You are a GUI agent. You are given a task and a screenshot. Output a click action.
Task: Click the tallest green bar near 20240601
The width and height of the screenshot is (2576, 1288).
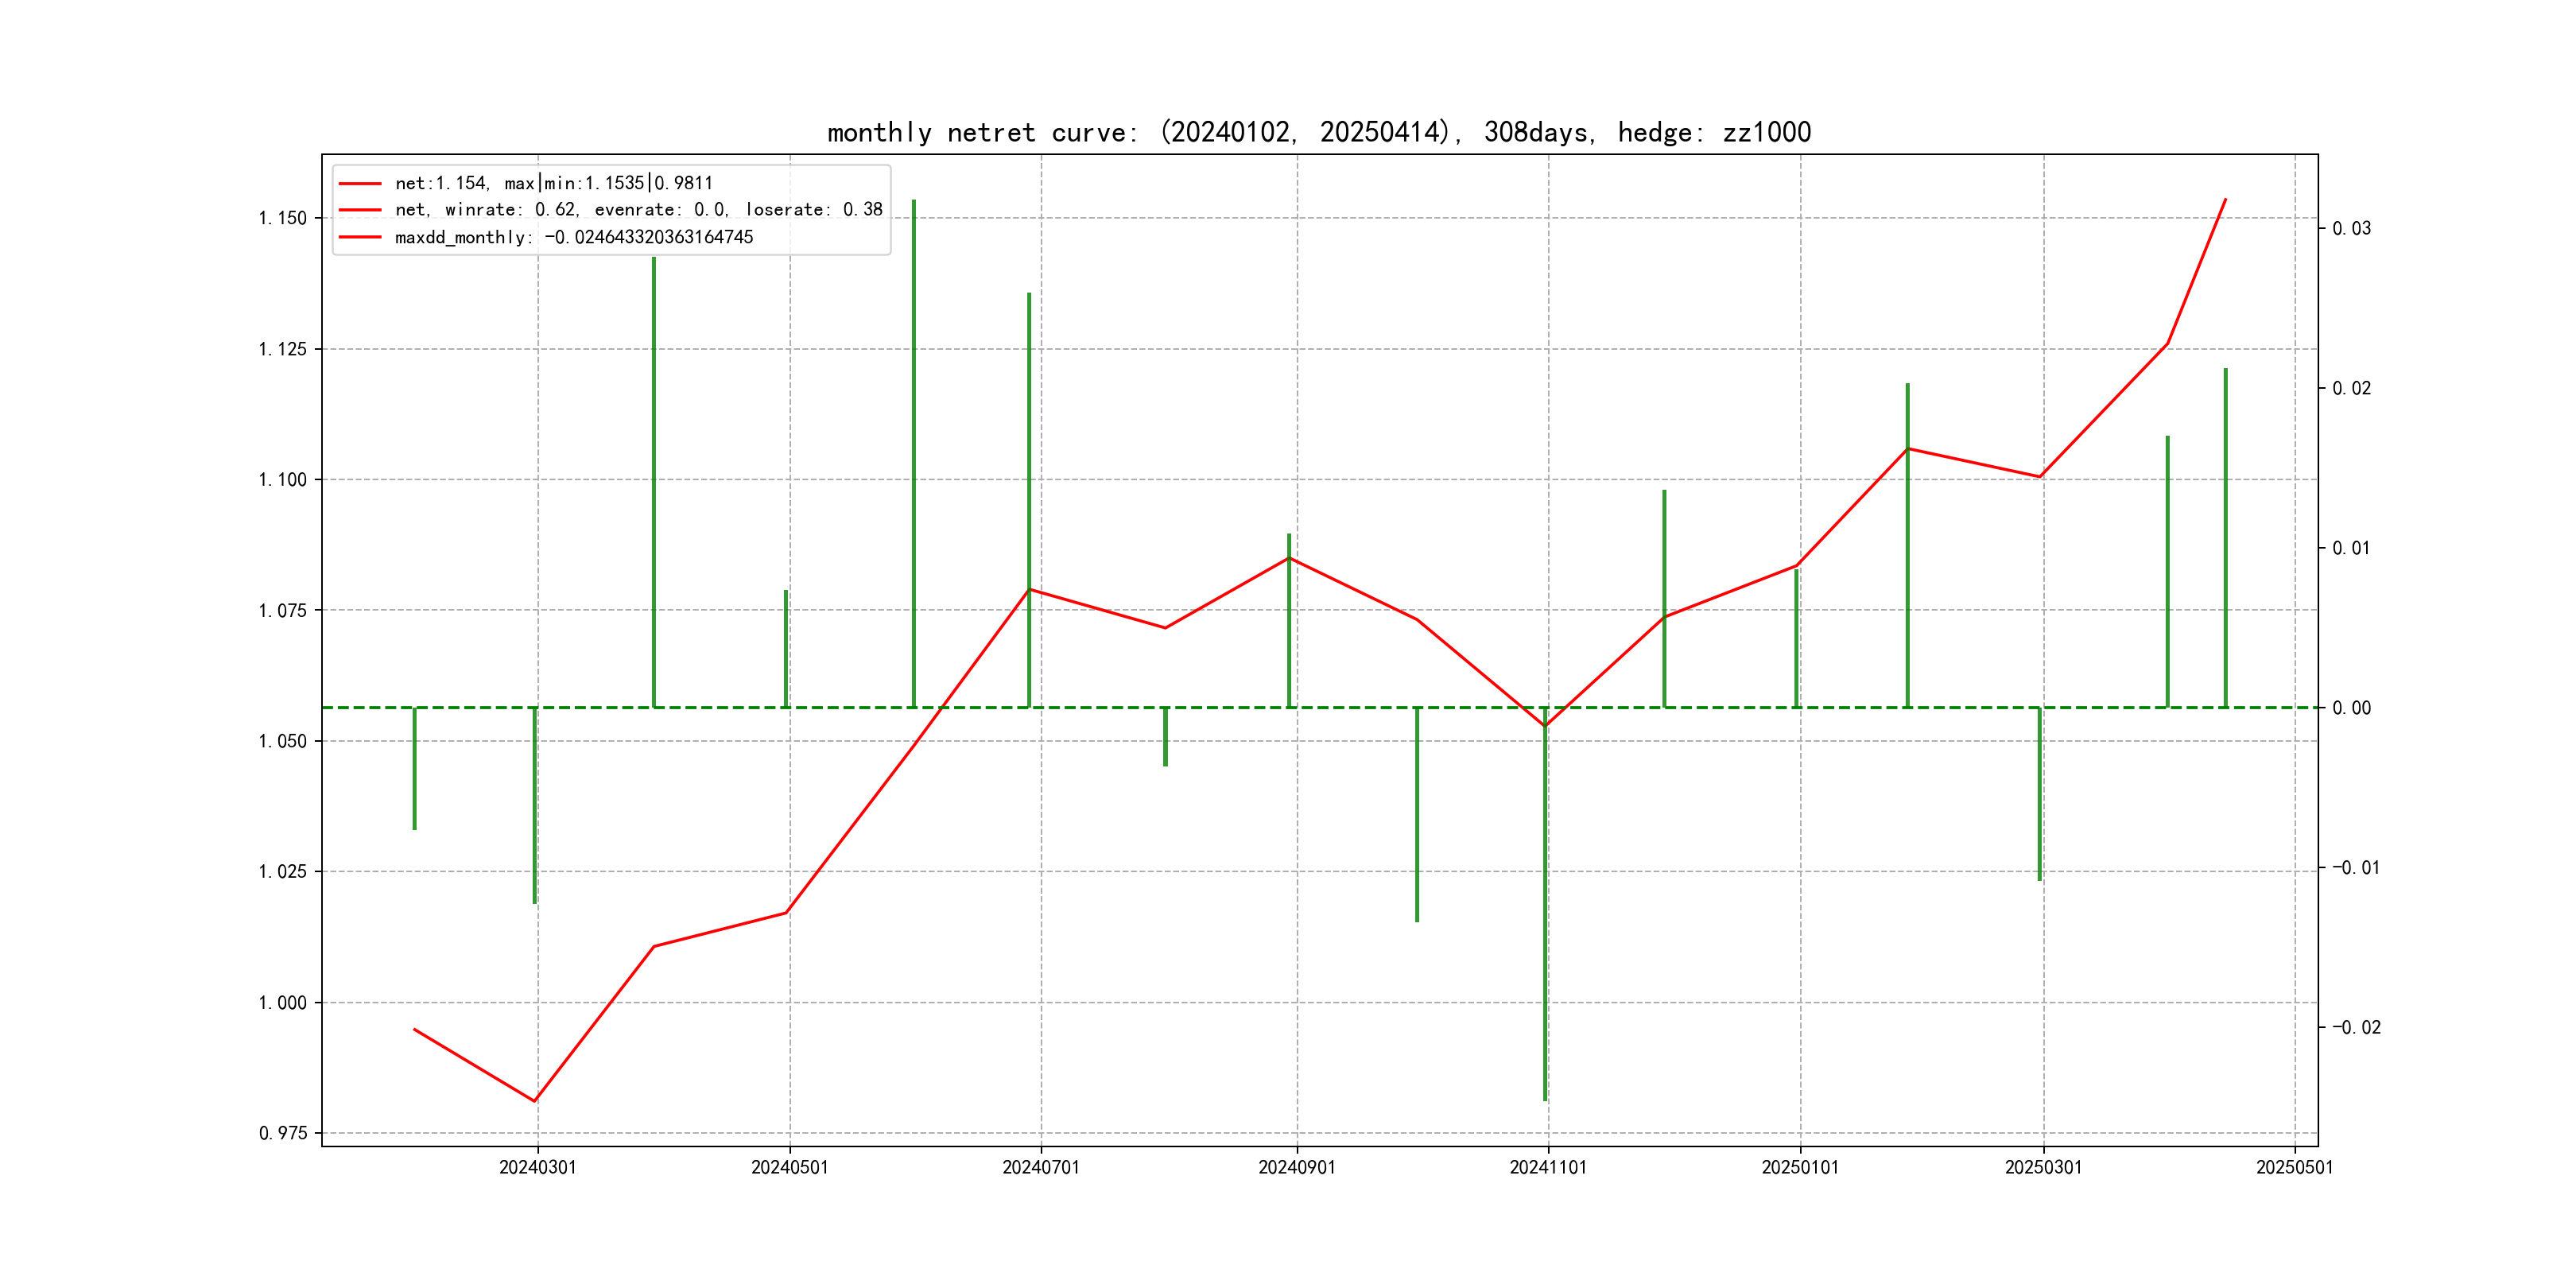pos(913,450)
